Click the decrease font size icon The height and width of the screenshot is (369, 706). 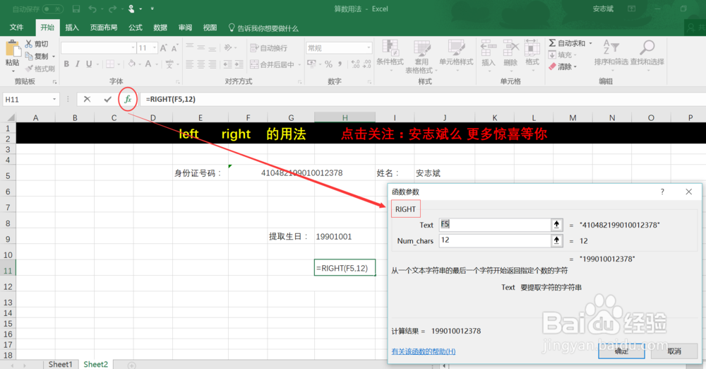tap(174, 48)
